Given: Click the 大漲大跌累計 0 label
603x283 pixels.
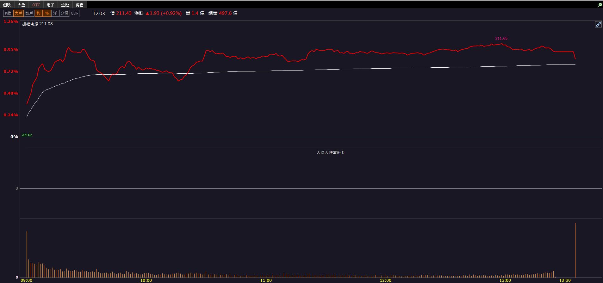Looking at the screenshot, I should coord(330,152).
